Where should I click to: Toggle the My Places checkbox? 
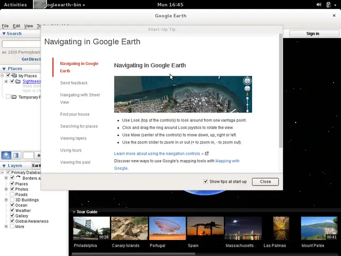point(9,75)
